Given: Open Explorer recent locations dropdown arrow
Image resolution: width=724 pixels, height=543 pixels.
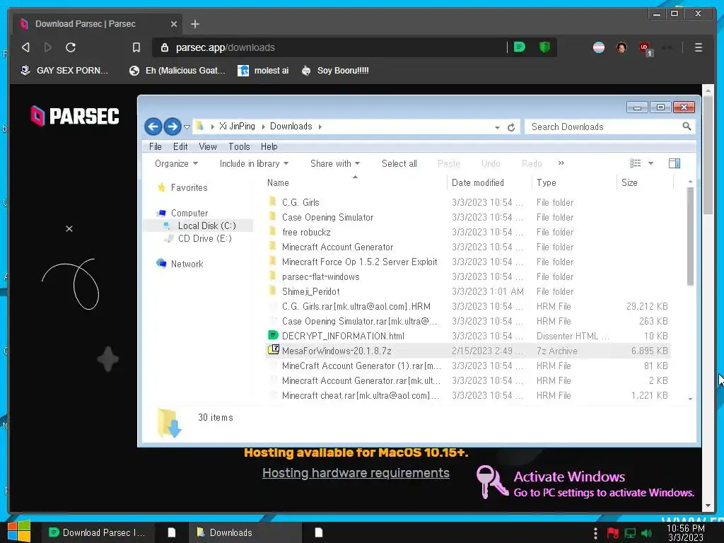Looking at the screenshot, I should click(187, 127).
